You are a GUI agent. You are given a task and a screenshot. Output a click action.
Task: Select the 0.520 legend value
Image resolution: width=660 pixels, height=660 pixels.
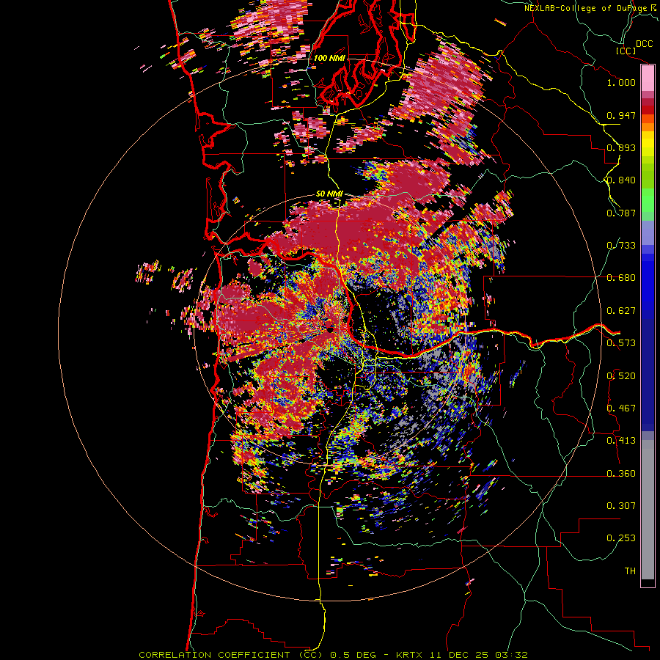click(621, 376)
